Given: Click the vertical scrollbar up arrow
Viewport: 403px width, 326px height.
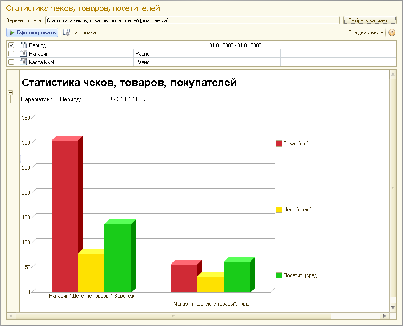Looking at the screenshot, I should [393, 74].
